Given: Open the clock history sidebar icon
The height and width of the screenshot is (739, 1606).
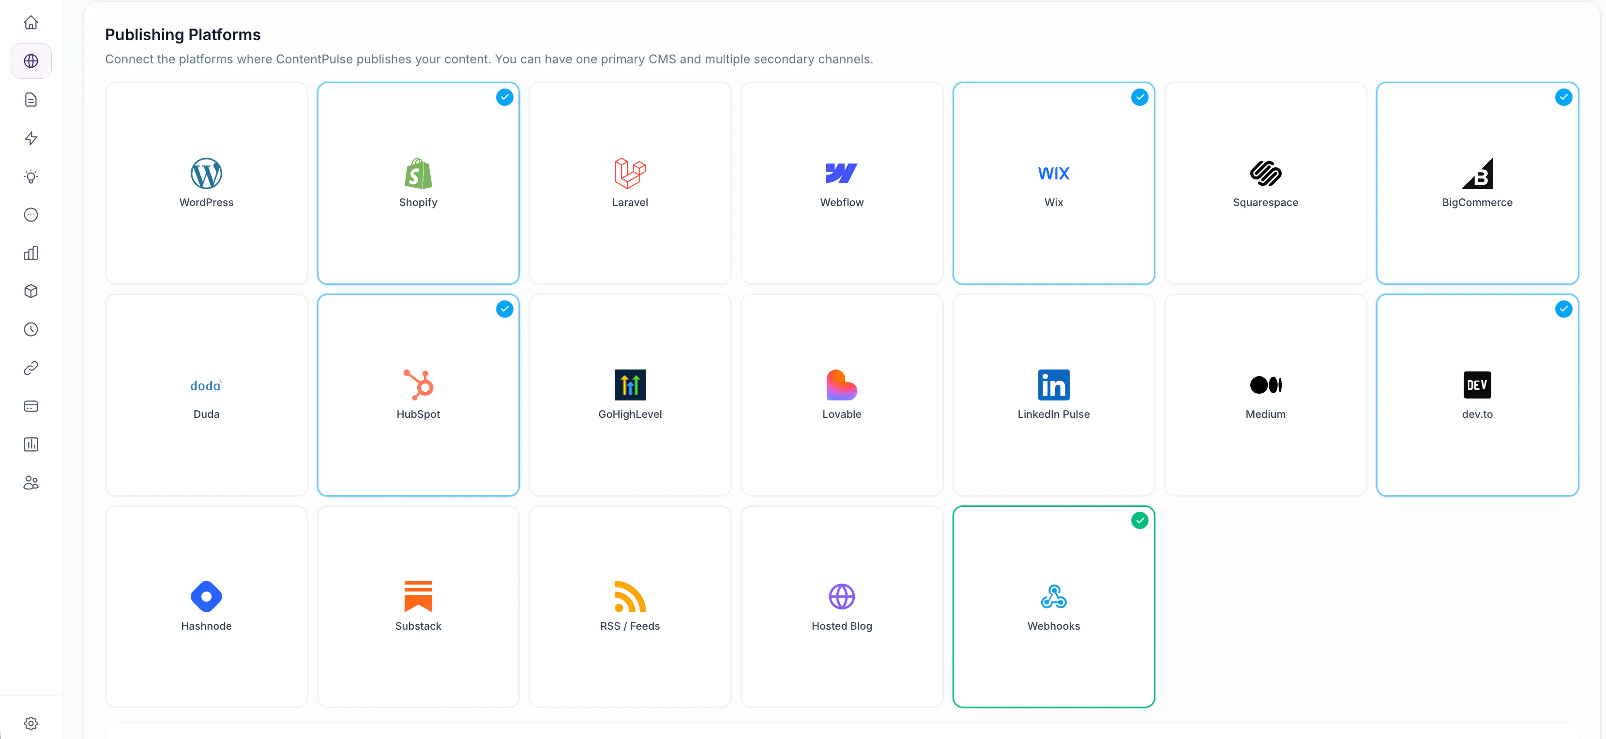Looking at the screenshot, I should [x=30, y=330].
